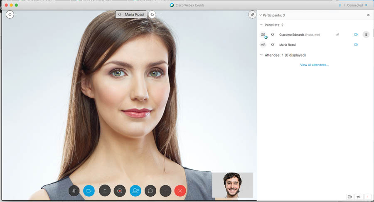Screen dimensions: 374x202
Task: Collapse the Panelists: 2 list
Action: [261, 25]
